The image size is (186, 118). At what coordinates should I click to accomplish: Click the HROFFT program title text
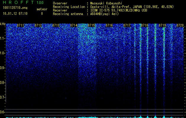click(x=18, y=2)
